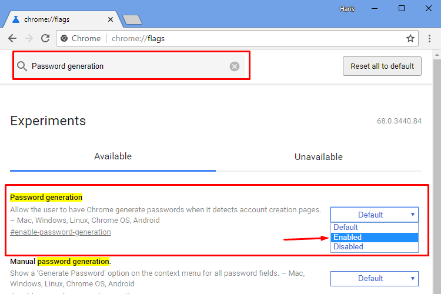Click the page scrollbar up arrow
This screenshot has height=294, width=441.
pyautogui.click(x=437, y=55)
